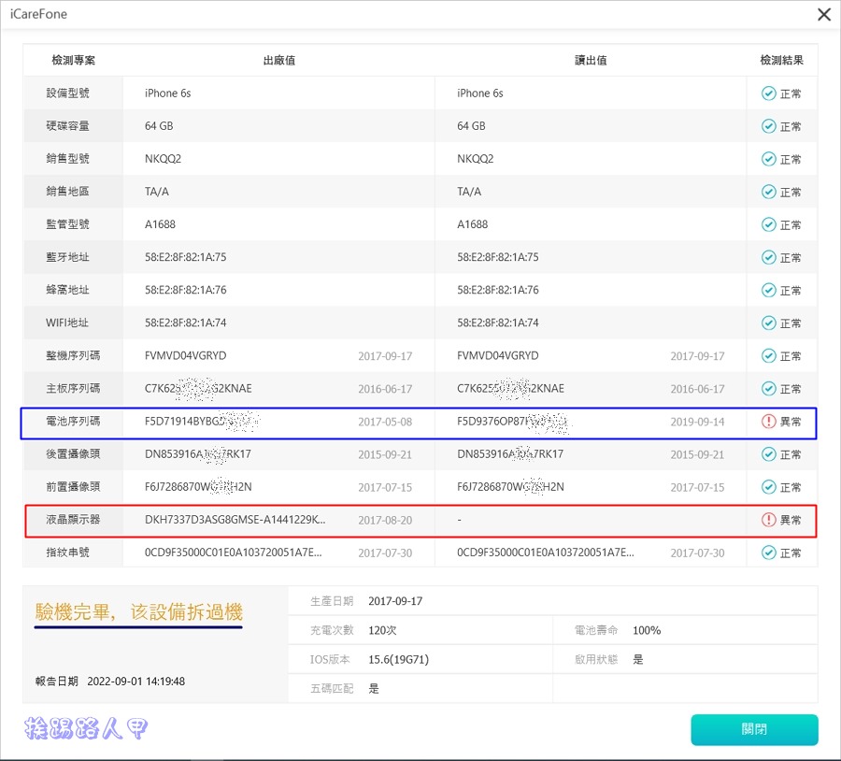Screen dimensions: 841x761
Task: Click the red warning icon in 液晶顯示器 row
Action: point(769,520)
